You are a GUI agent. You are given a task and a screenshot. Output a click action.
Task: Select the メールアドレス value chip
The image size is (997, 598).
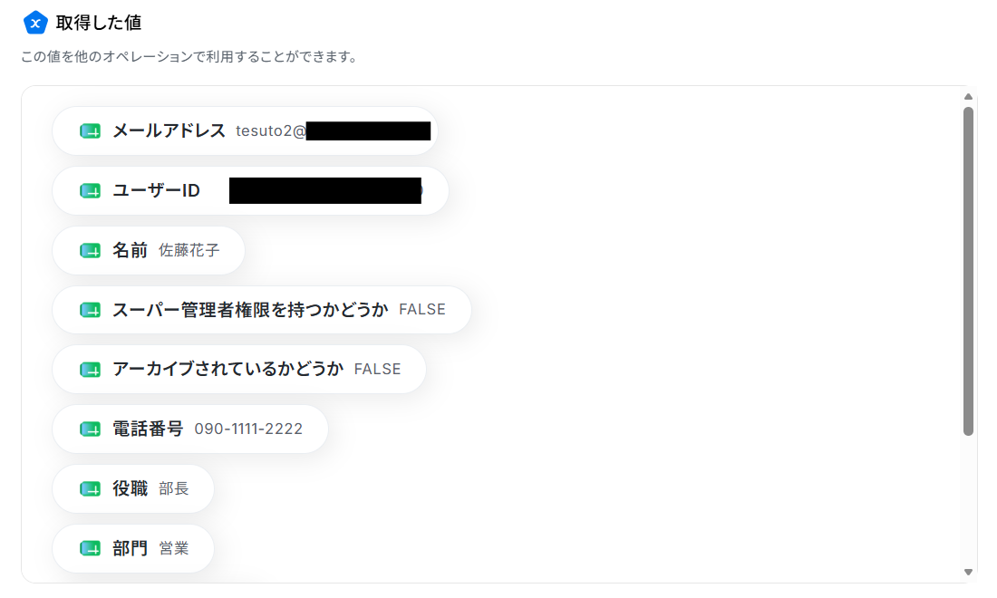point(245,130)
